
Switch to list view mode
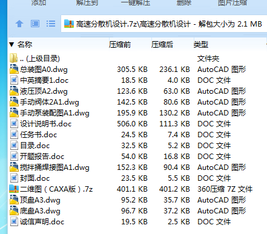(x=51, y=24)
